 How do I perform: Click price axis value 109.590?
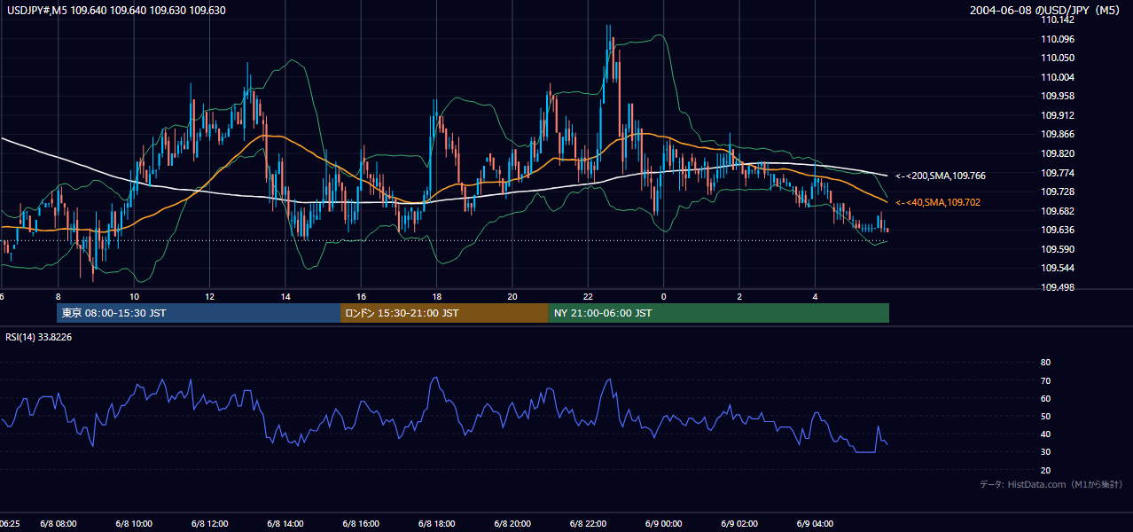tap(1058, 249)
